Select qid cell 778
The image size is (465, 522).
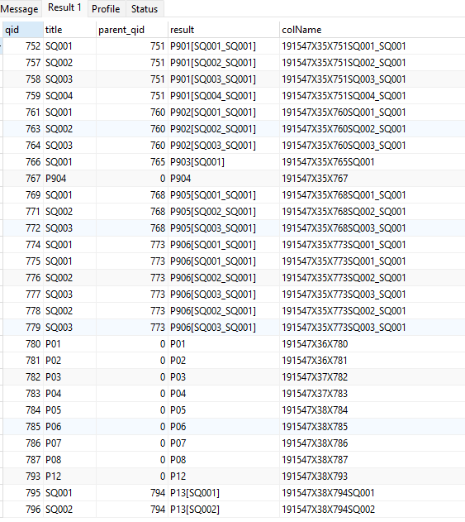(23, 311)
